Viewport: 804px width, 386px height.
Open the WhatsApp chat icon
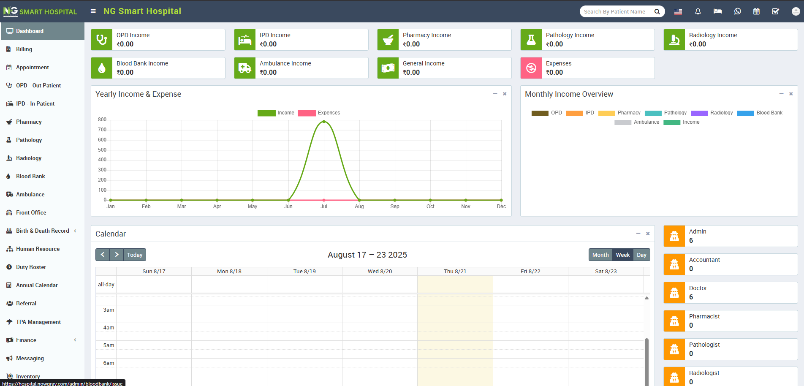pos(737,11)
